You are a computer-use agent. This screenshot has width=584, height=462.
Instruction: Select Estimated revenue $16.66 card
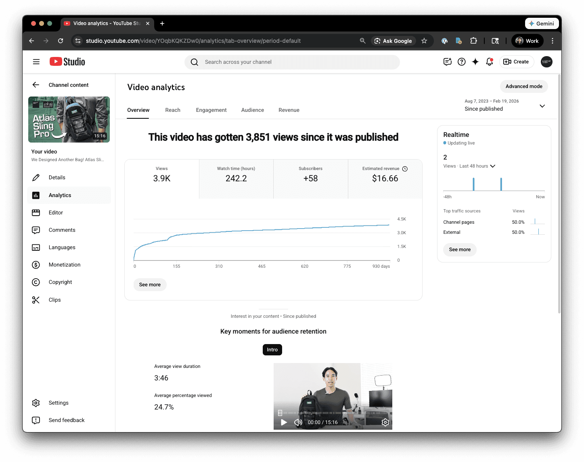(x=385, y=179)
